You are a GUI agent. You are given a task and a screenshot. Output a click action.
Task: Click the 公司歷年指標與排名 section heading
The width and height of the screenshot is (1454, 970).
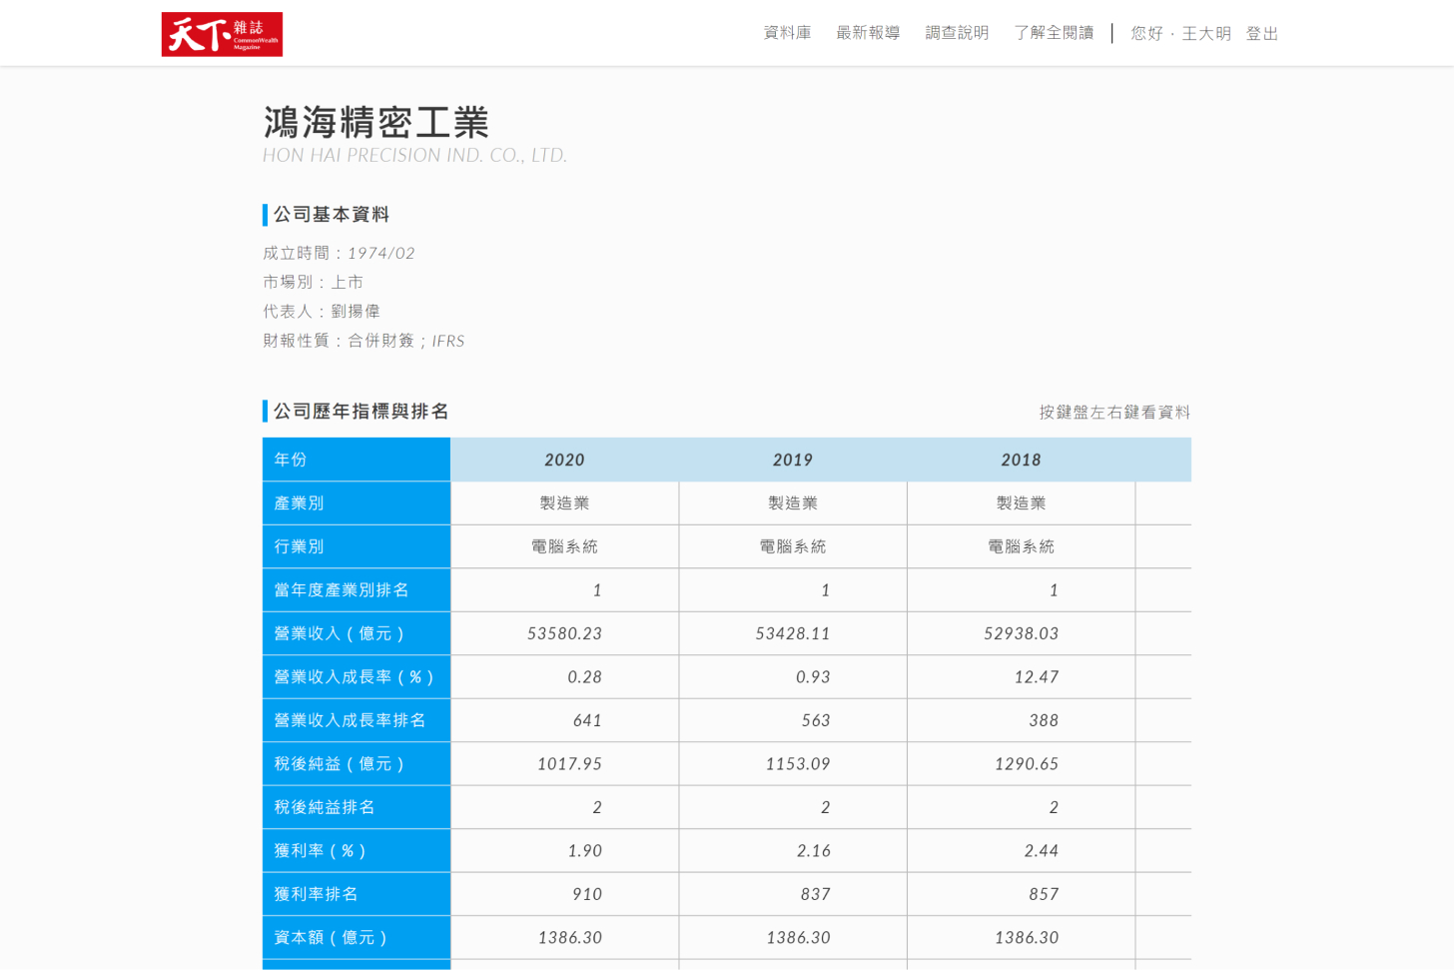click(362, 412)
